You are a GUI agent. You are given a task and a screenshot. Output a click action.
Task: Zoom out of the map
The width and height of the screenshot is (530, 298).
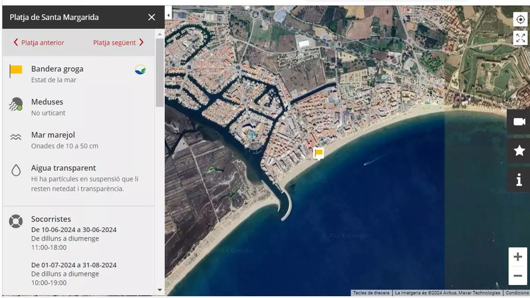518,276
